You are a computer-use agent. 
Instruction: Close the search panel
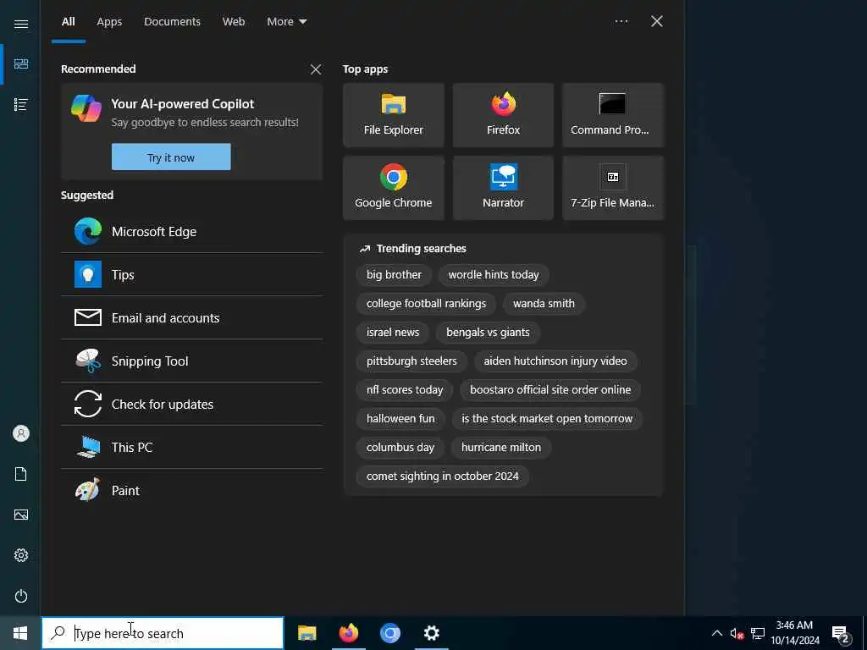point(657,21)
